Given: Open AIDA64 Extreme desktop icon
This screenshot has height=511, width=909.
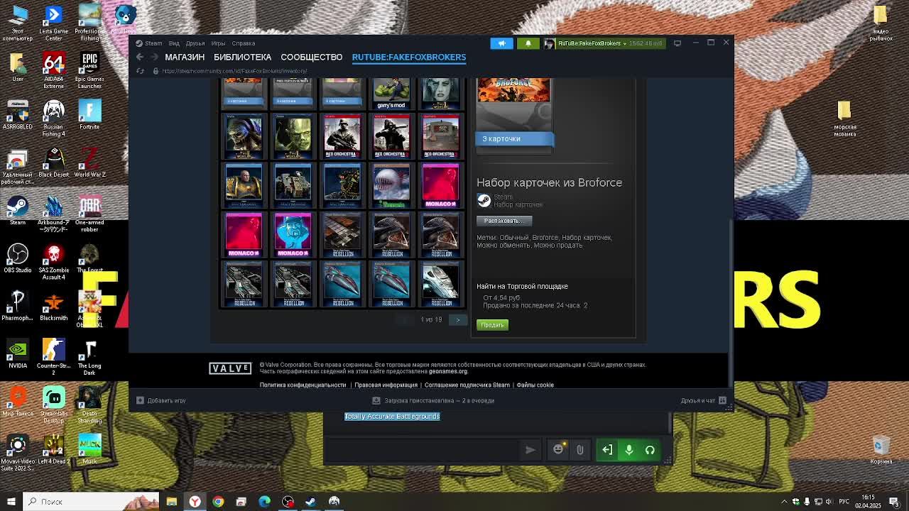Looking at the screenshot, I should pyautogui.click(x=54, y=70).
